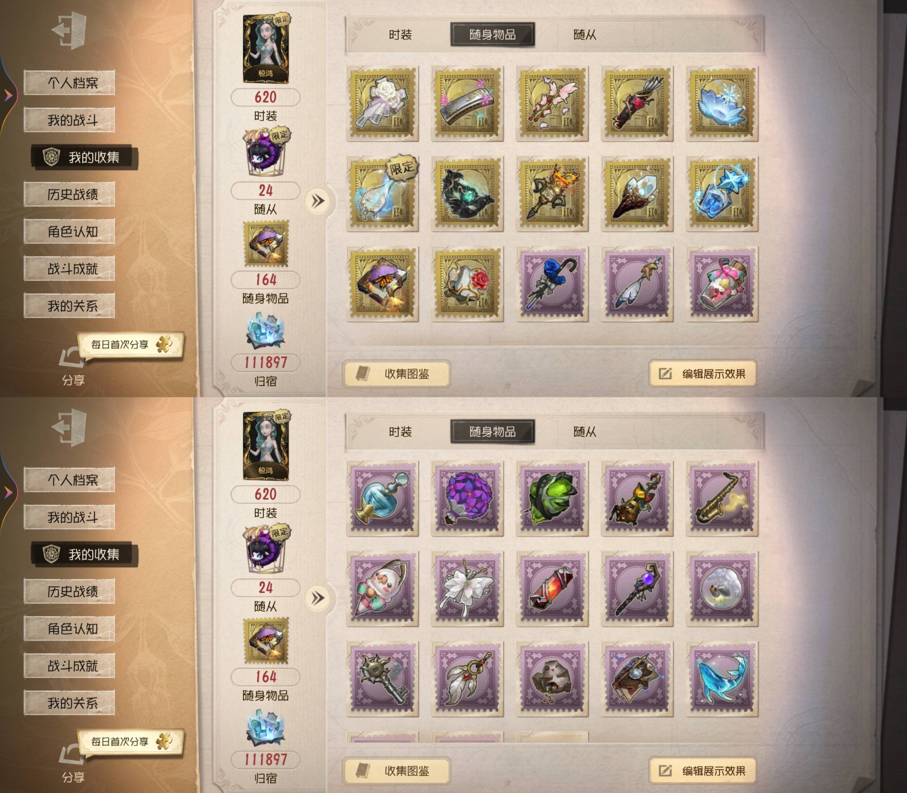Select the bunny doll accessory stamp
907x793 pixels.
coord(382,589)
